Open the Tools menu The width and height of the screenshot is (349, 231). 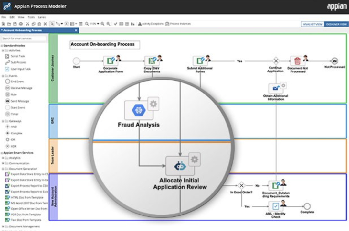click(31, 17)
